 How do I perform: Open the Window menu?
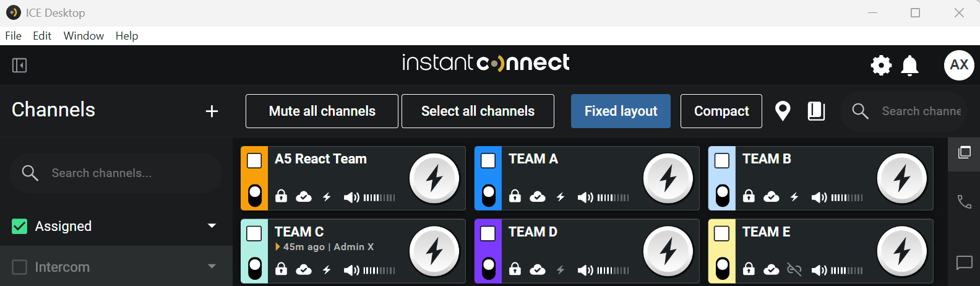[x=84, y=36]
